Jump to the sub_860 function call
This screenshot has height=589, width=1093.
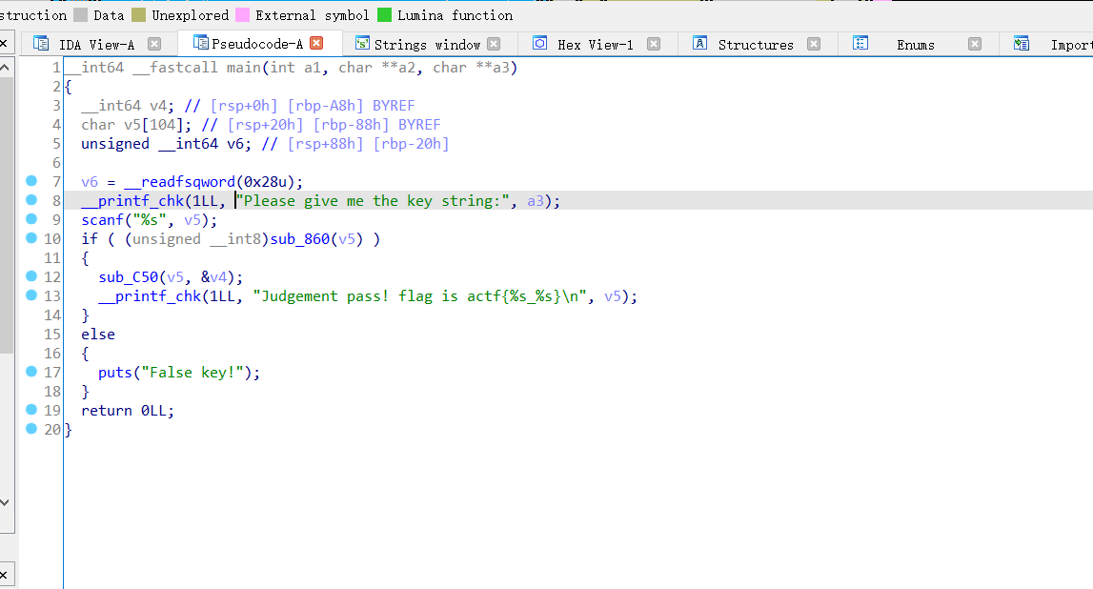pos(299,239)
